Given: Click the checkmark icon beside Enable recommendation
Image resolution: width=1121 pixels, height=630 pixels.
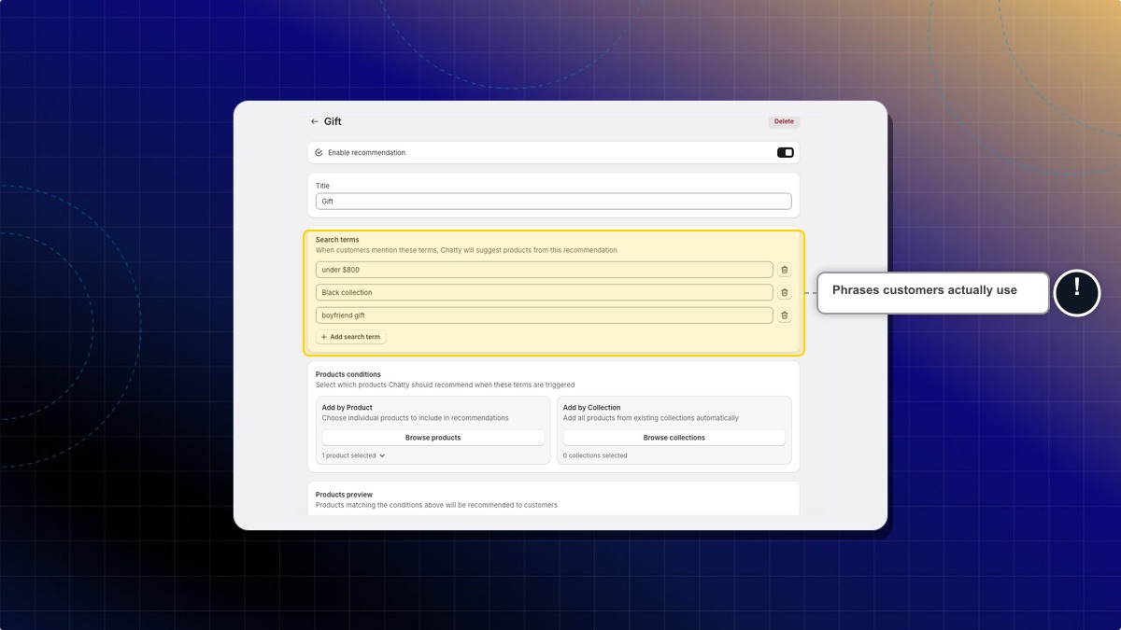Looking at the screenshot, I should 319,152.
